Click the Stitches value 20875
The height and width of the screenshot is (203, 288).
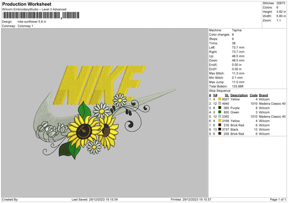281,3
